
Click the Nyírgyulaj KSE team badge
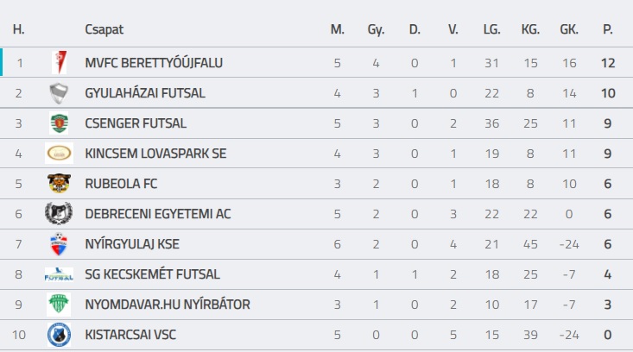(59, 244)
